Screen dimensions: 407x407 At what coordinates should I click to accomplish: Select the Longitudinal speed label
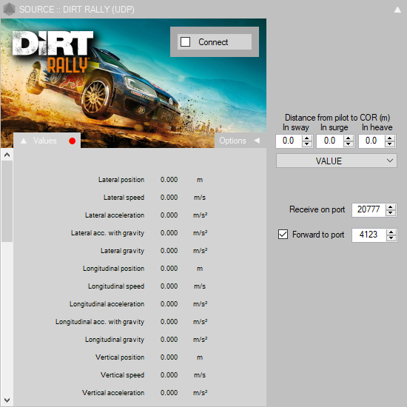click(116, 286)
